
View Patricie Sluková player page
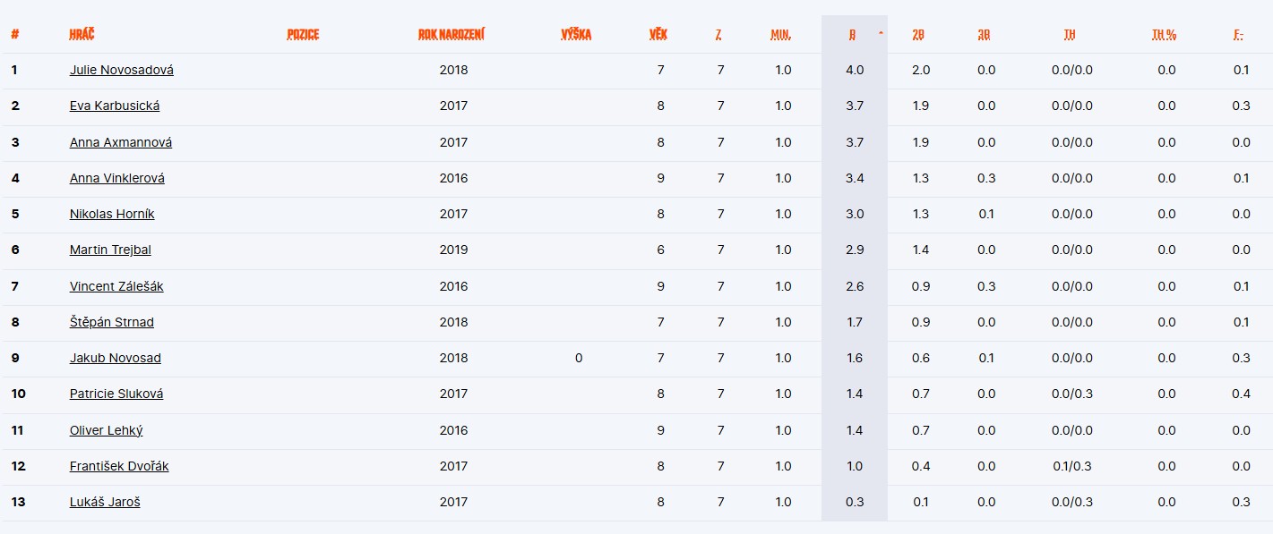[116, 394]
